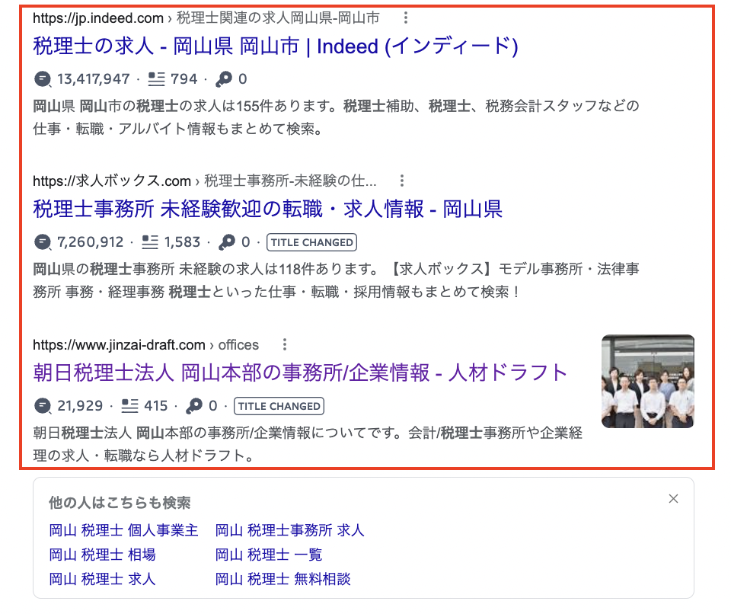Click the word count icon beside 1,583
Viewport: 731px width, 614px height.
pyautogui.click(x=150, y=242)
